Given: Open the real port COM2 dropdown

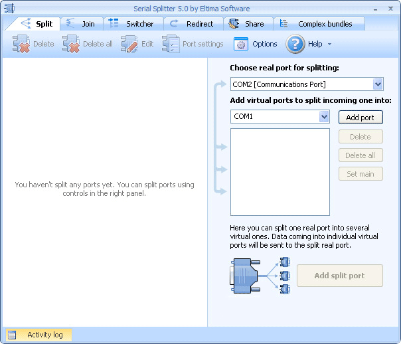Looking at the screenshot, I should [x=378, y=84].
